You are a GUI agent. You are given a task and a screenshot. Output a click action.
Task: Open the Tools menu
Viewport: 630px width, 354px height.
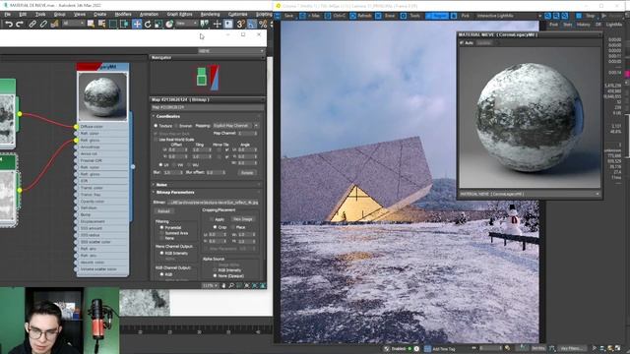pos(40,14)
